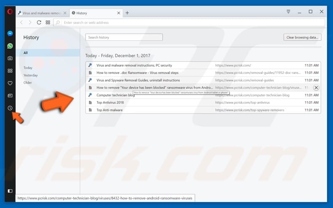Maximize the Opera window
The image size is (333, 208).
311,11
